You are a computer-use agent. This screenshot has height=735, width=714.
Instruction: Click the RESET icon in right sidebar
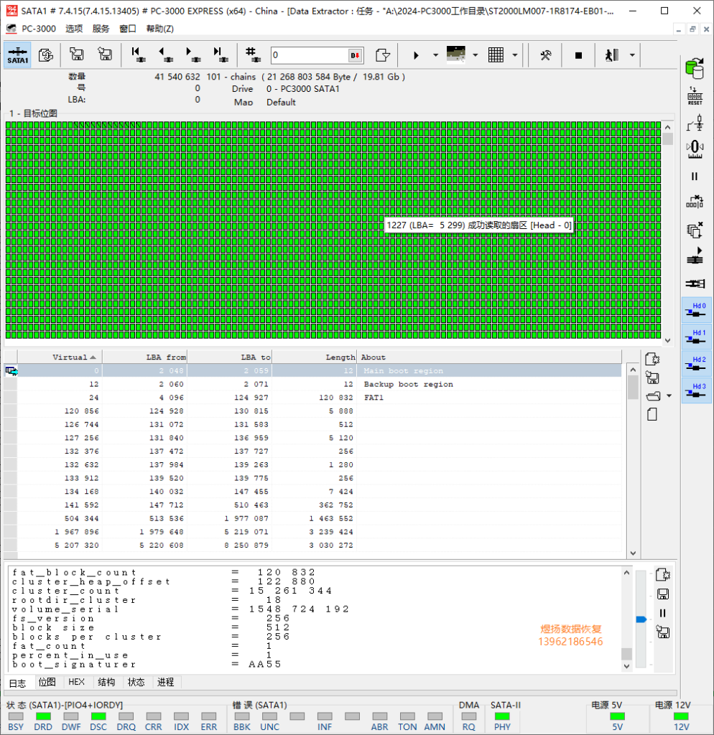click(695, 96)
